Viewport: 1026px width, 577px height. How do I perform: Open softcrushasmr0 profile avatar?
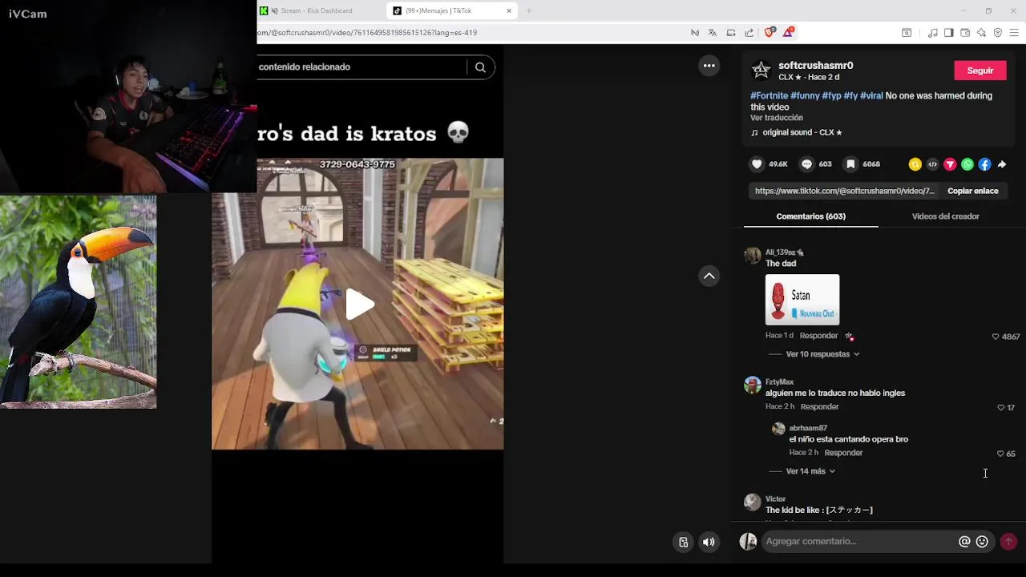coord(761,71)
